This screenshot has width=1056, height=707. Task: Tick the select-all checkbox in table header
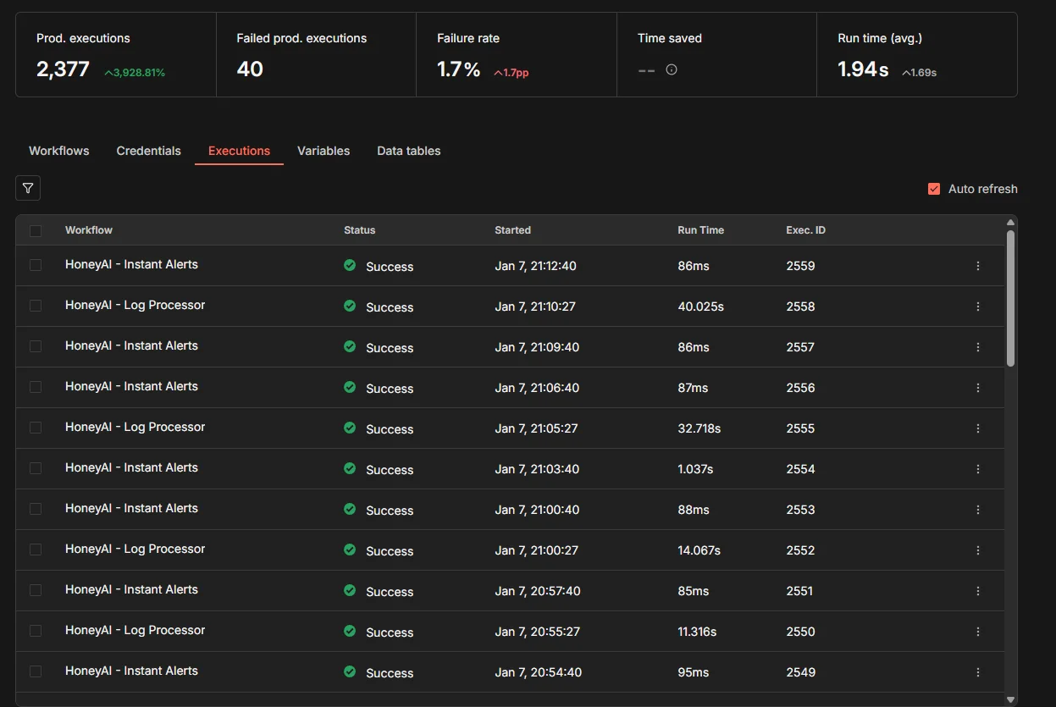coord(36,230)
